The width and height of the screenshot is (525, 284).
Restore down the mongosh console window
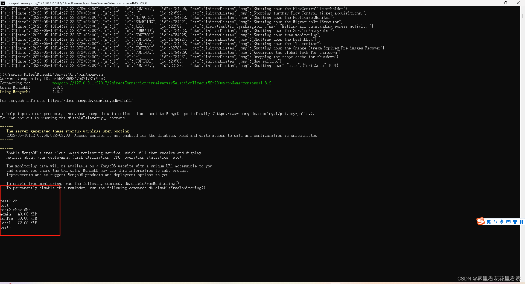click(x=506, y=3)
